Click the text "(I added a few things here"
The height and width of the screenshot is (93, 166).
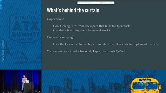click(81, 30)
